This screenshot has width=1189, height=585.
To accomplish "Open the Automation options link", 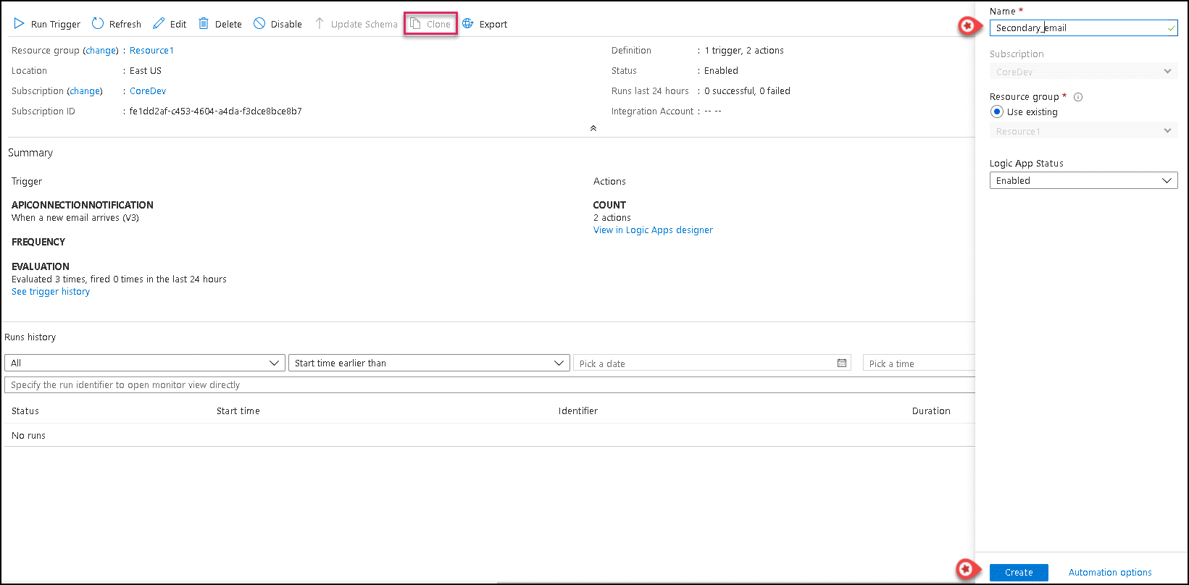I will click(x=1110, y=573).
